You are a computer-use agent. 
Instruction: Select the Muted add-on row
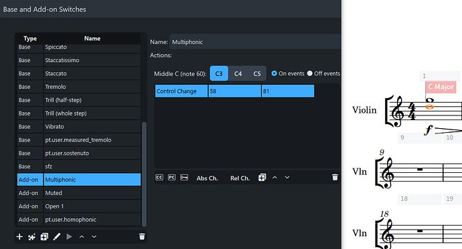79,193
